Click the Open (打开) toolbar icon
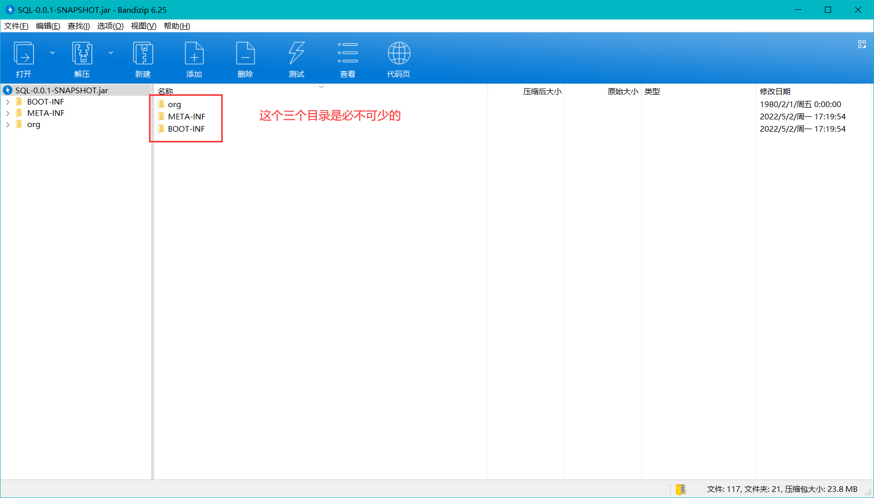Screen dimensions: 874x498 (x=24, y=53)
